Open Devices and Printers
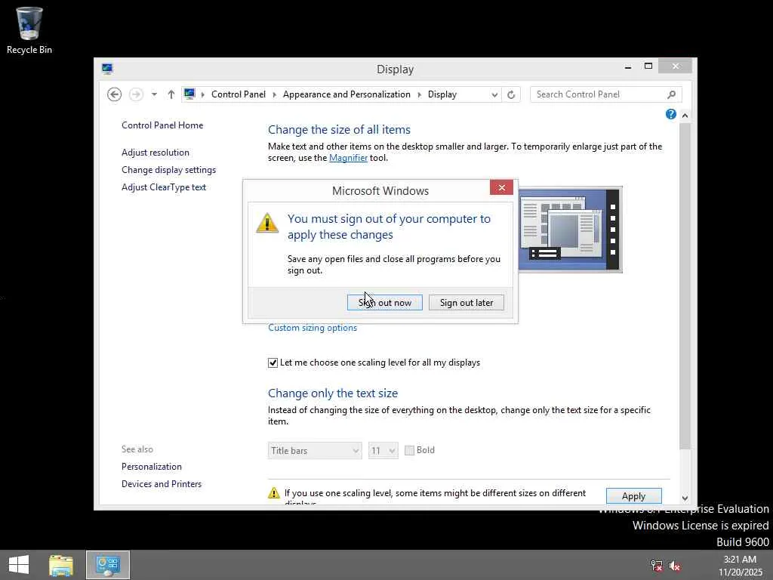 coord(162,484)
